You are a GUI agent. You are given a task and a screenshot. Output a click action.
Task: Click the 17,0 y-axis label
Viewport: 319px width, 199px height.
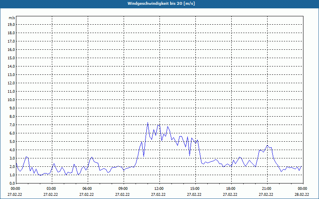(x=11, y=41)
